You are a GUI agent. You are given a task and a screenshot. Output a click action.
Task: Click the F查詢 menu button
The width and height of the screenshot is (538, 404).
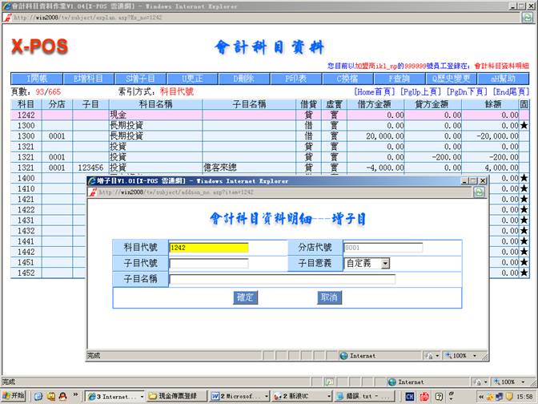(399, 79)
